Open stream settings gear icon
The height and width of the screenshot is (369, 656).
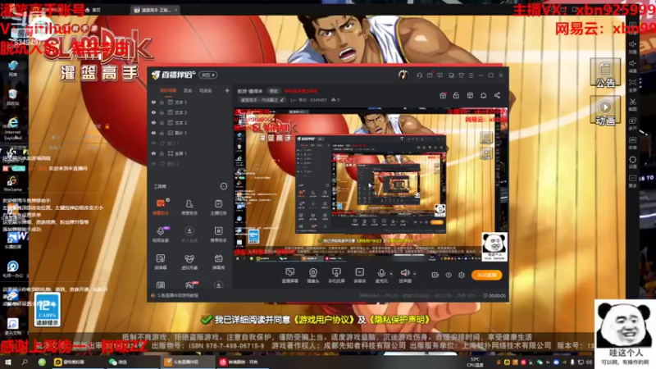tap(462, 275)
